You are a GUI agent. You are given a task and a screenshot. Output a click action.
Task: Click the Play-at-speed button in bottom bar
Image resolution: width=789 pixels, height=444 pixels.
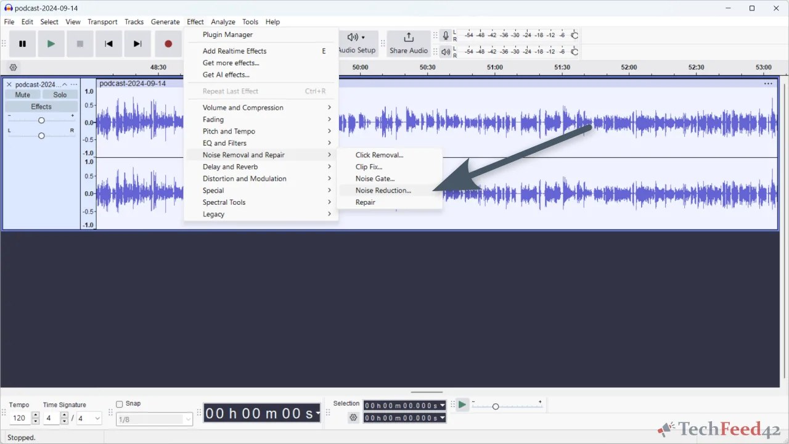462,405
